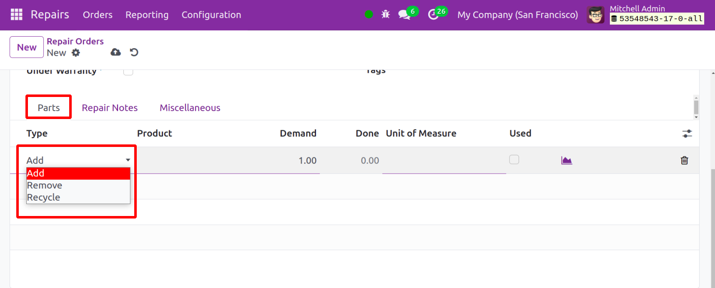The image size is (715, 288).
Task: Choose Remove in the Type dropdown list
Action: pyautogui.click(x=78, y=186)
